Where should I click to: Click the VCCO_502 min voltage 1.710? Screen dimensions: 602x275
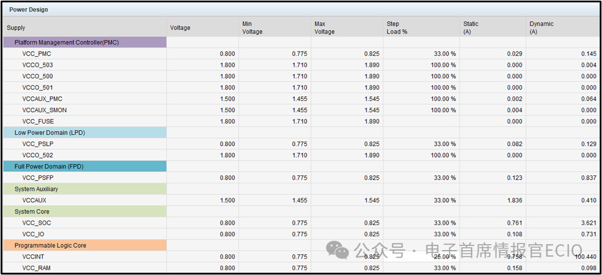[x=300, y=155]
